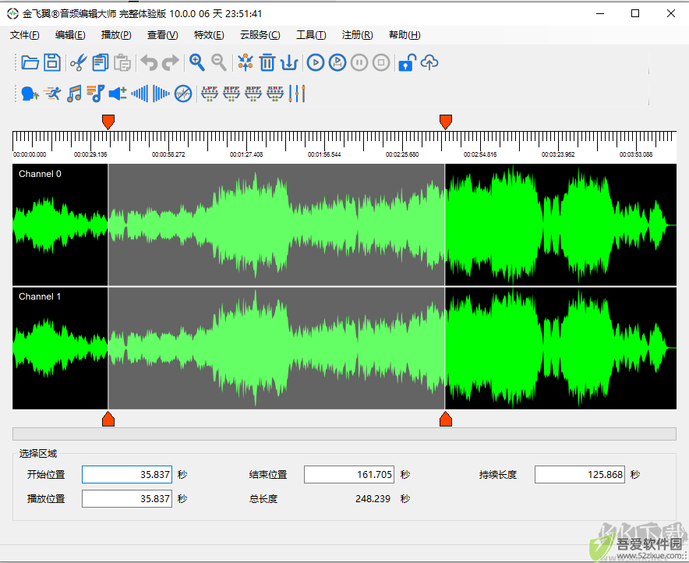
Task: Open the 帮助(H) menu
Action: pos(405,35)
